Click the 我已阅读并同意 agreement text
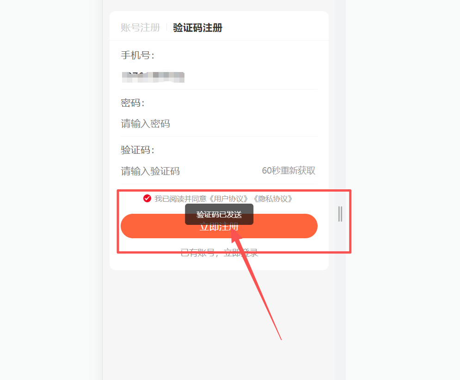The height and width of the screenshot is (380, 460). pyautogui.click(x=181, y=199)
